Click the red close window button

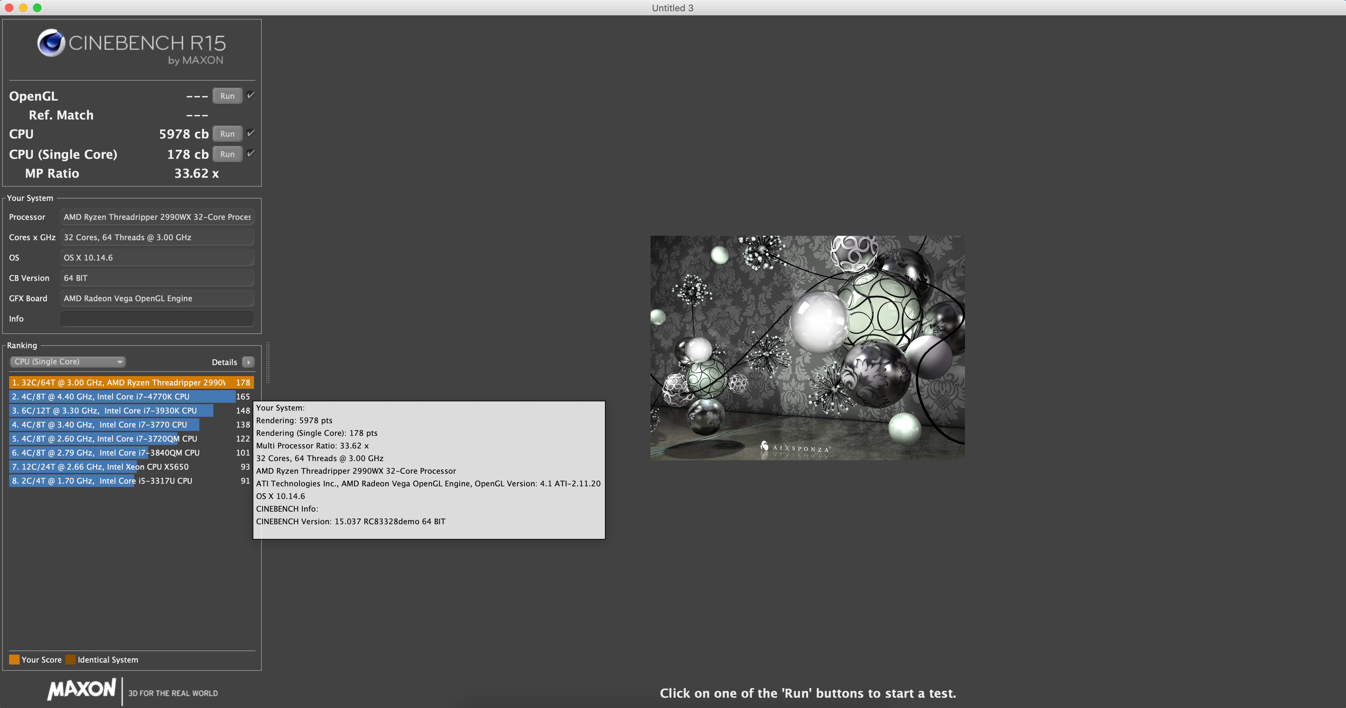click(9, 8)
